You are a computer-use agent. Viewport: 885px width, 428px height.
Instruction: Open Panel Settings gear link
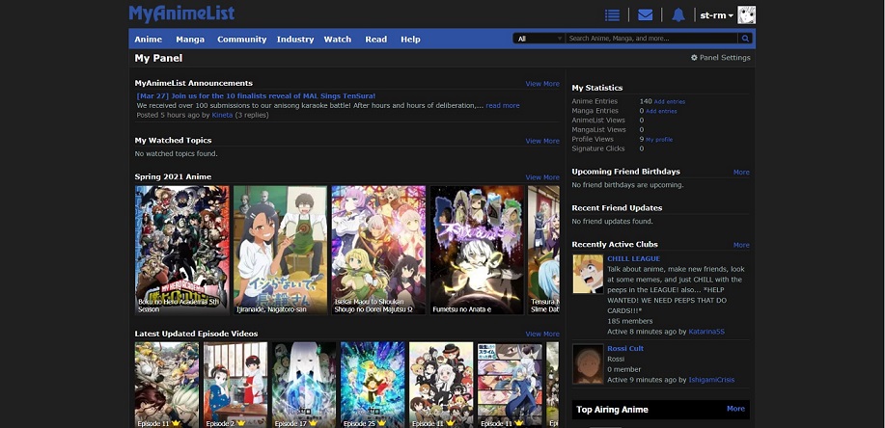(x=721, y=58)
